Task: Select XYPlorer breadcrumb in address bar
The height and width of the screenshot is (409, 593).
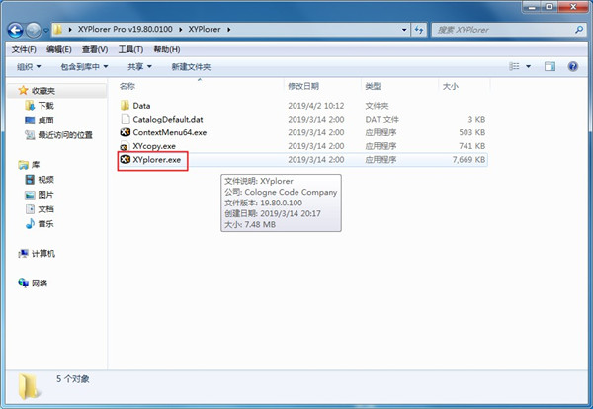Action: point(205,29)
